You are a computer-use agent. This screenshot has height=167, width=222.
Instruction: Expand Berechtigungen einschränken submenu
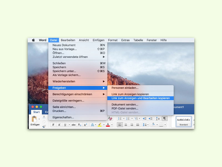(78, 94)
